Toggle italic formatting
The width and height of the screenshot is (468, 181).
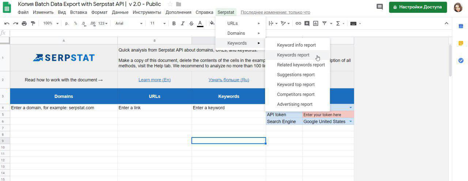[x=183, y=23]
